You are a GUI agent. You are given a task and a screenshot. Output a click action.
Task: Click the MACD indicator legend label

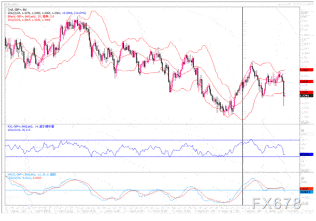pos(31,175)
